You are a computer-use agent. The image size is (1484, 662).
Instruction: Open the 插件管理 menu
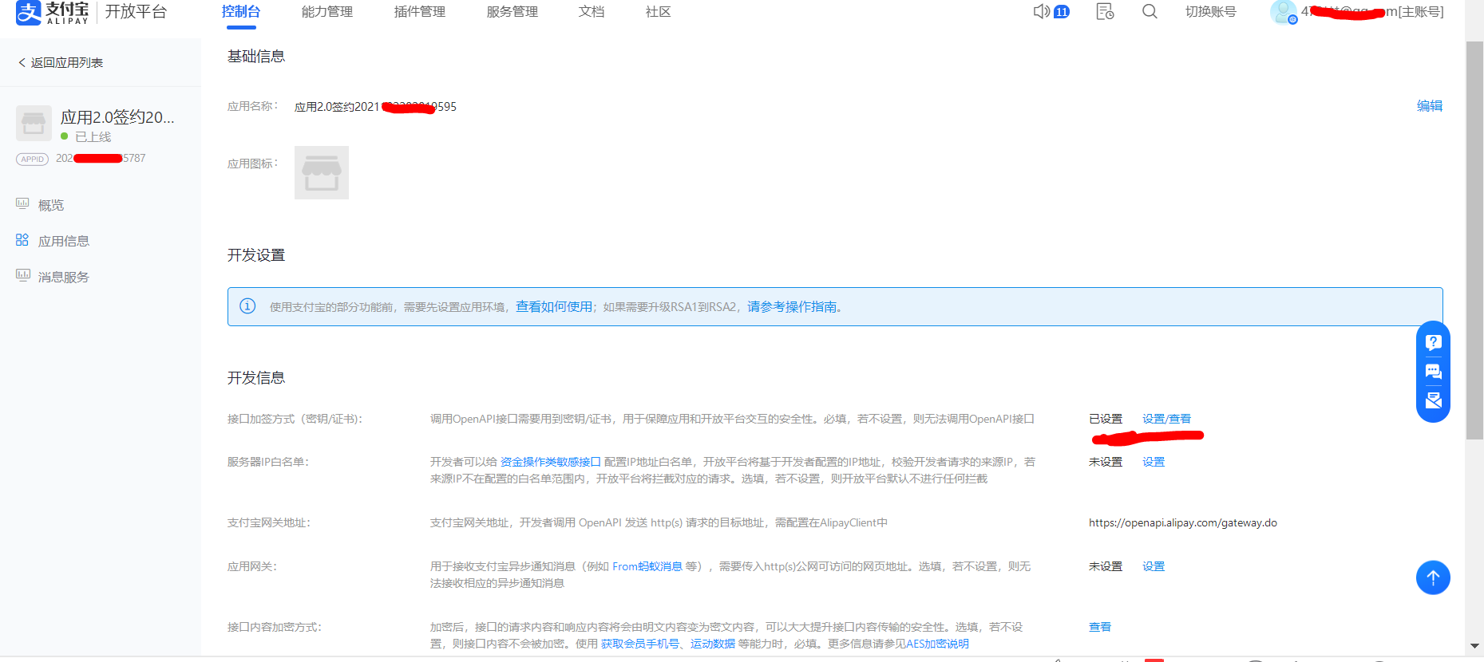420,12
